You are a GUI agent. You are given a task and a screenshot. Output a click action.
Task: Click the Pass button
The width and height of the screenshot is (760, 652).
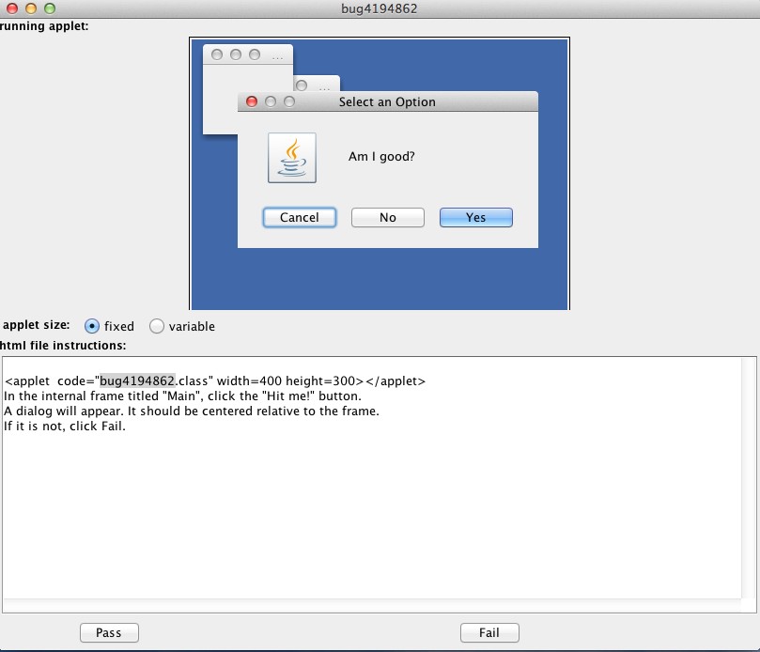click(109, 632)
